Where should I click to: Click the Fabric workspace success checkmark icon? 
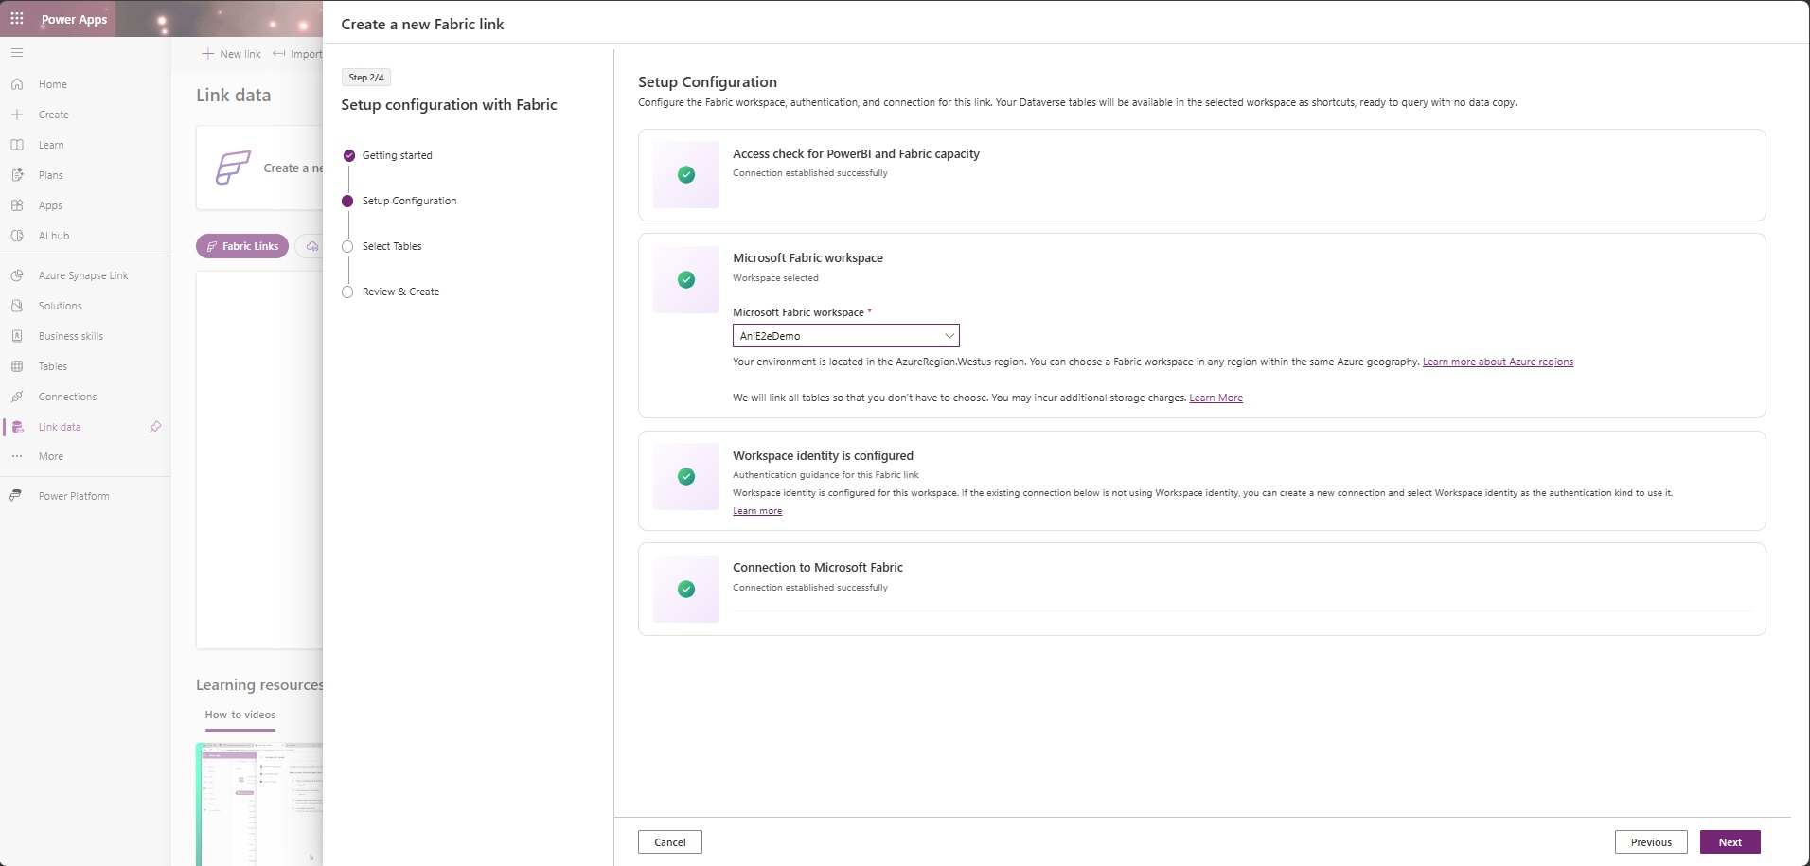(x=686, y=279)
